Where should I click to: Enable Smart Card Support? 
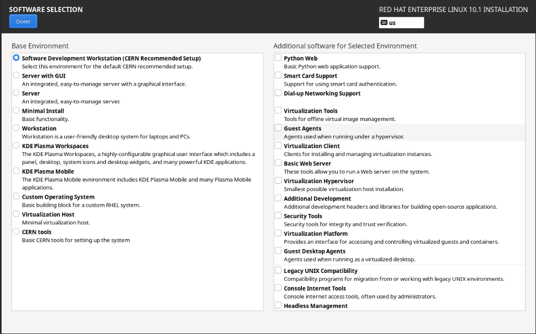[278, 75]
